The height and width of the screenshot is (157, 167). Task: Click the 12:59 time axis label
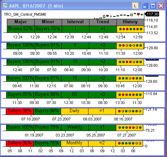coord(138,37)
